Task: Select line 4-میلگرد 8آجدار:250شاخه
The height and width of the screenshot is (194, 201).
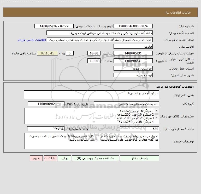Action: [x=136, y=122]
